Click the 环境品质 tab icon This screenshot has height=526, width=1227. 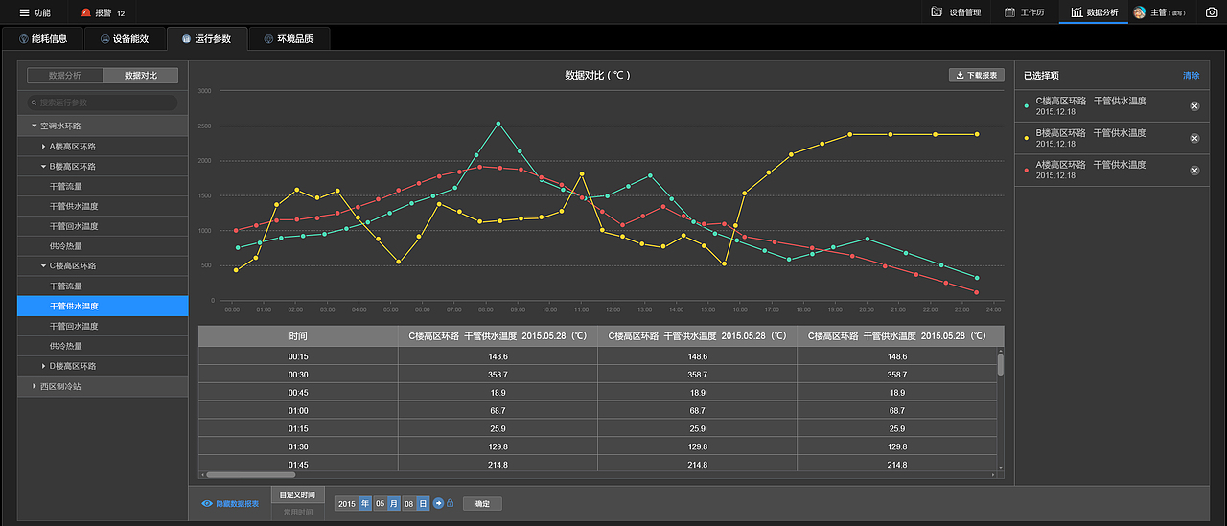pyautogui.click(x=269, y=39)
